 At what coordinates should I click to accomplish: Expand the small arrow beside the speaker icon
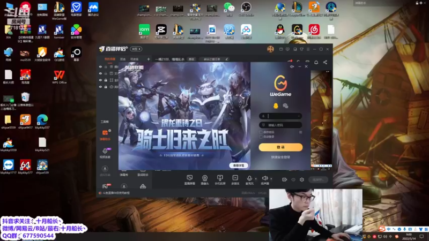coord(271,179)
